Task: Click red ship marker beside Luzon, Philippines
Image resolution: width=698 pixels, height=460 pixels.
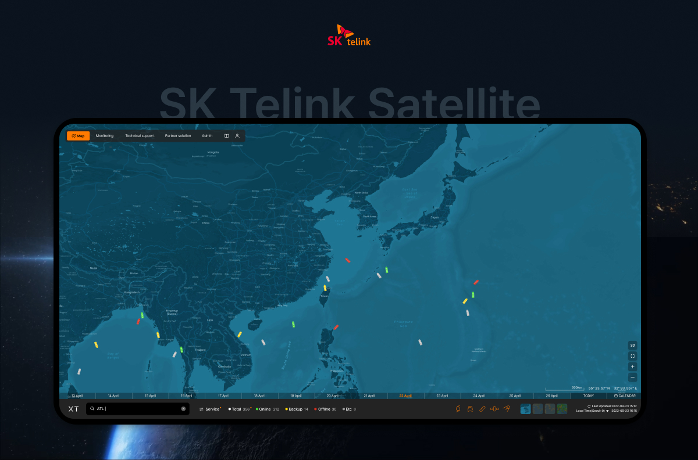Action: point(336,328)
